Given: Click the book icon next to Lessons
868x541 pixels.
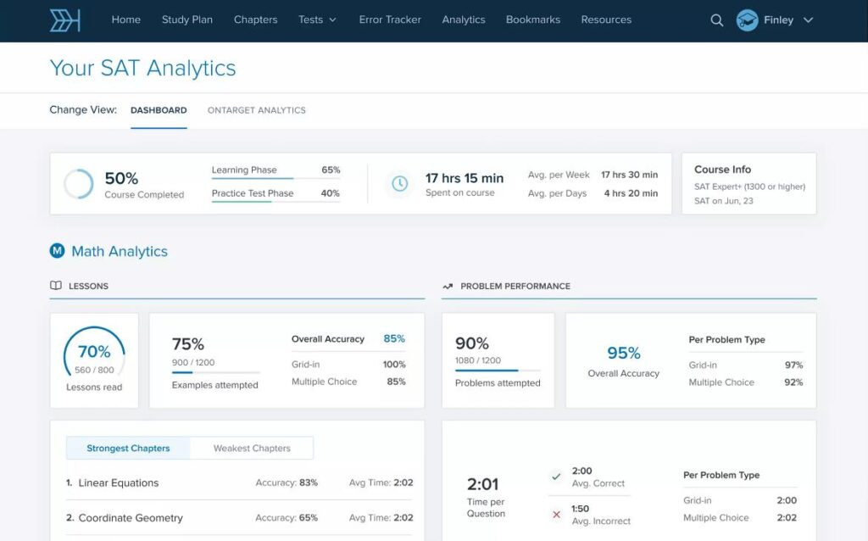Looking at the screenshot, I should tap(56, 286).
